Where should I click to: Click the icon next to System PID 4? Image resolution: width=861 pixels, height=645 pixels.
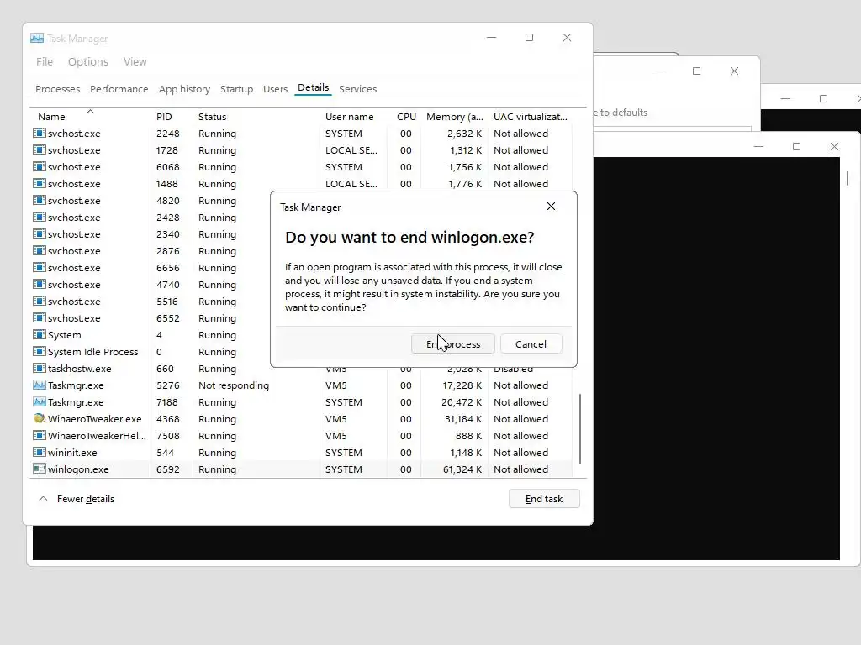coord(39,335)
